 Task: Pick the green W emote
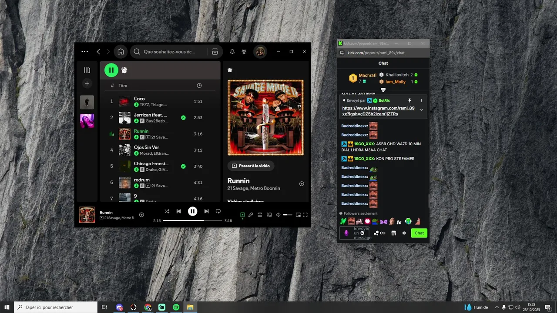[343, 221]
